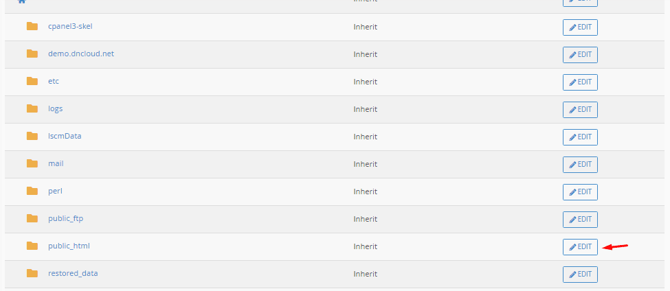Click the home directory icon

tap(21, 1)
